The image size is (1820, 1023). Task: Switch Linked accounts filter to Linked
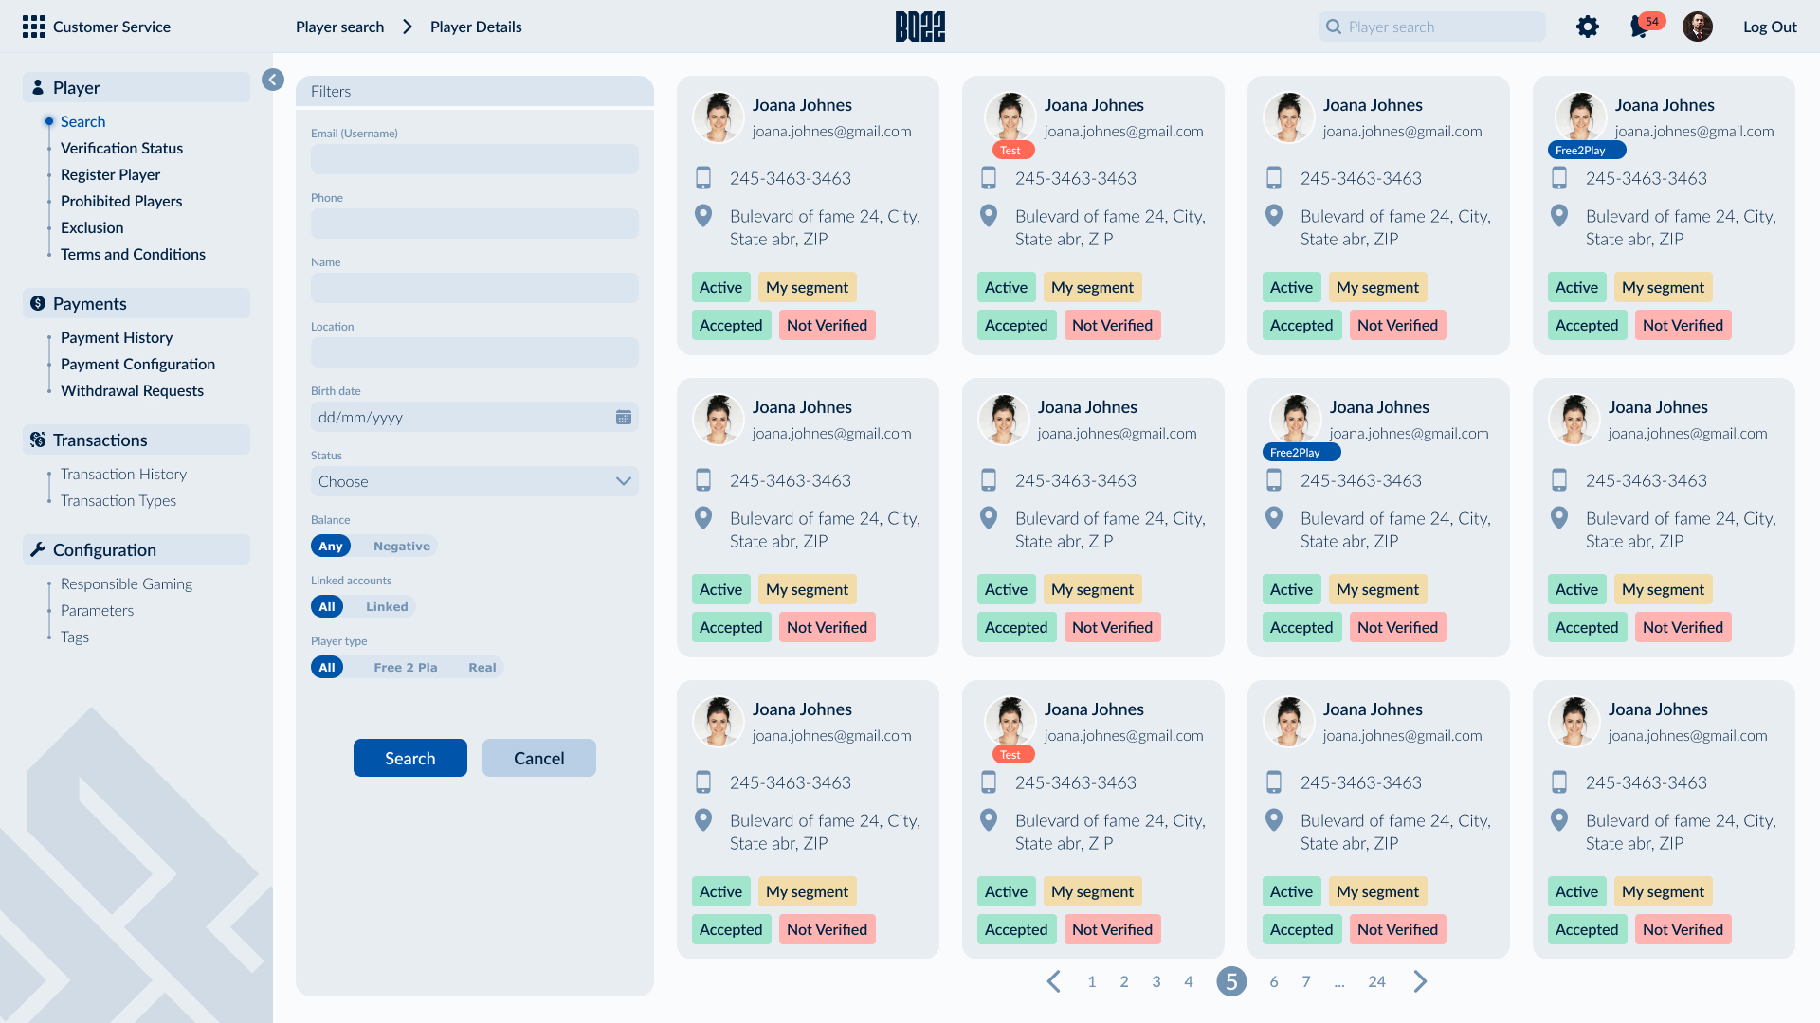tap(387, 607)
